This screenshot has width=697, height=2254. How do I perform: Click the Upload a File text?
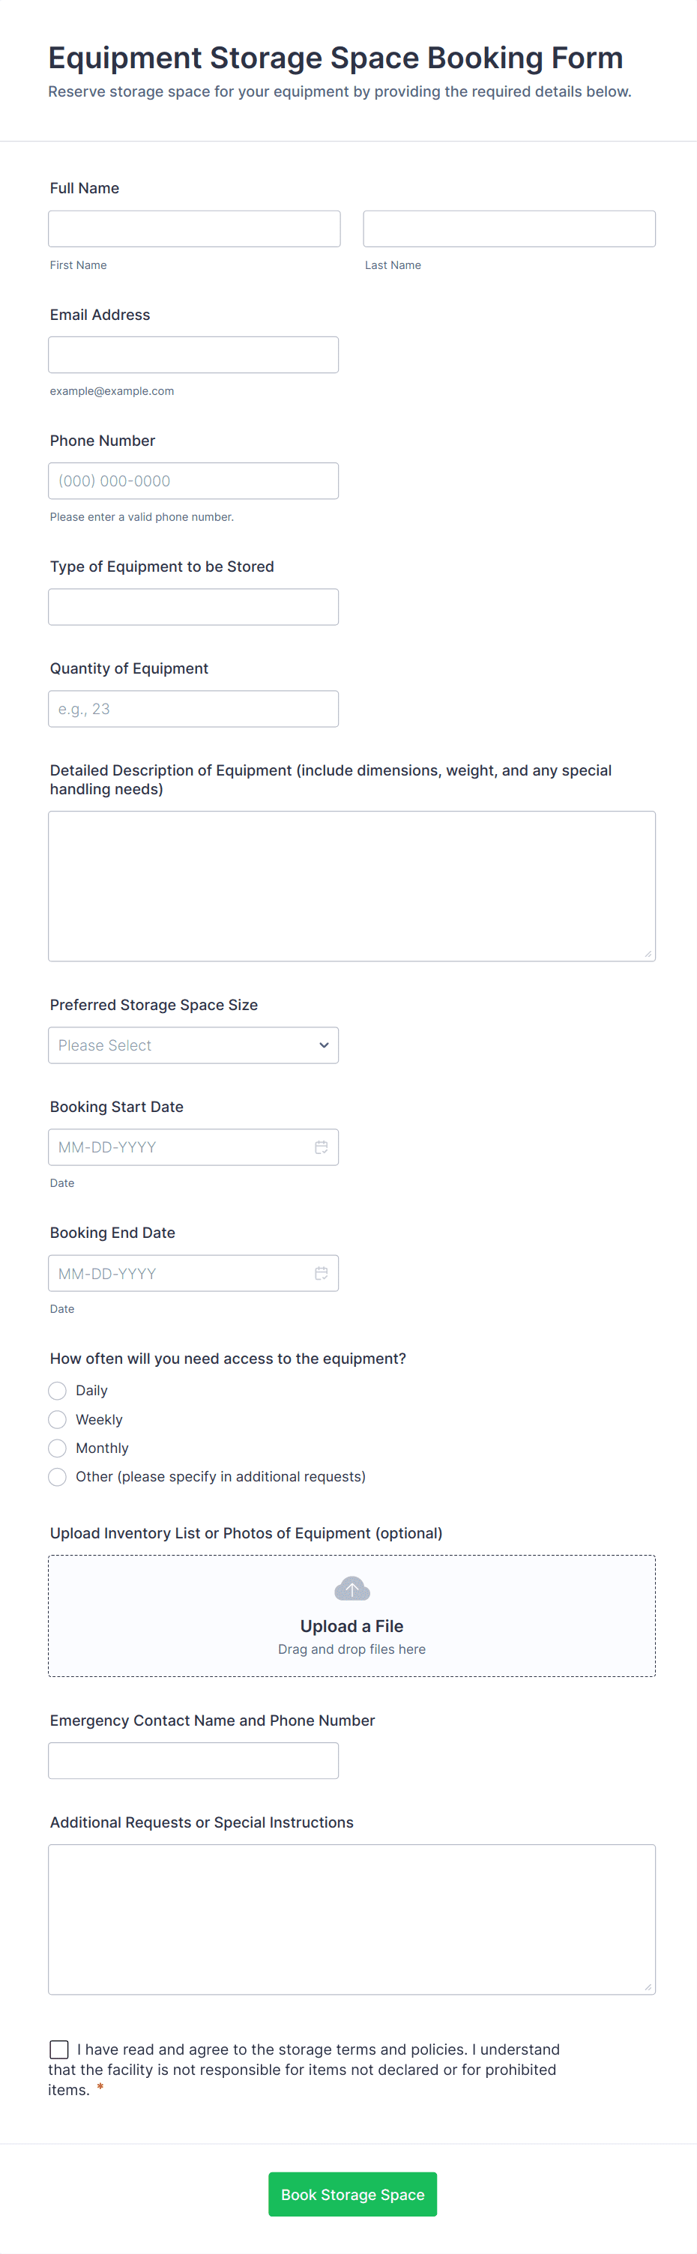coord(352,1626)
